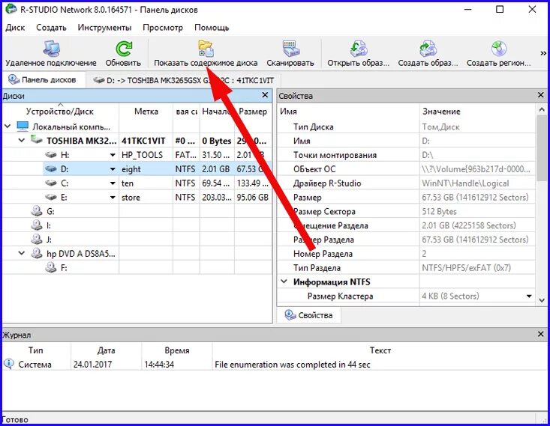
Task: Click the H: partition drive icon
Action: [x=51, y=154]
